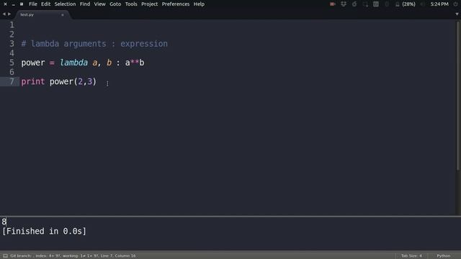Open the tab list dropdown arrow
This screenshot has height=259, width=461.
[x=457, y=14]
